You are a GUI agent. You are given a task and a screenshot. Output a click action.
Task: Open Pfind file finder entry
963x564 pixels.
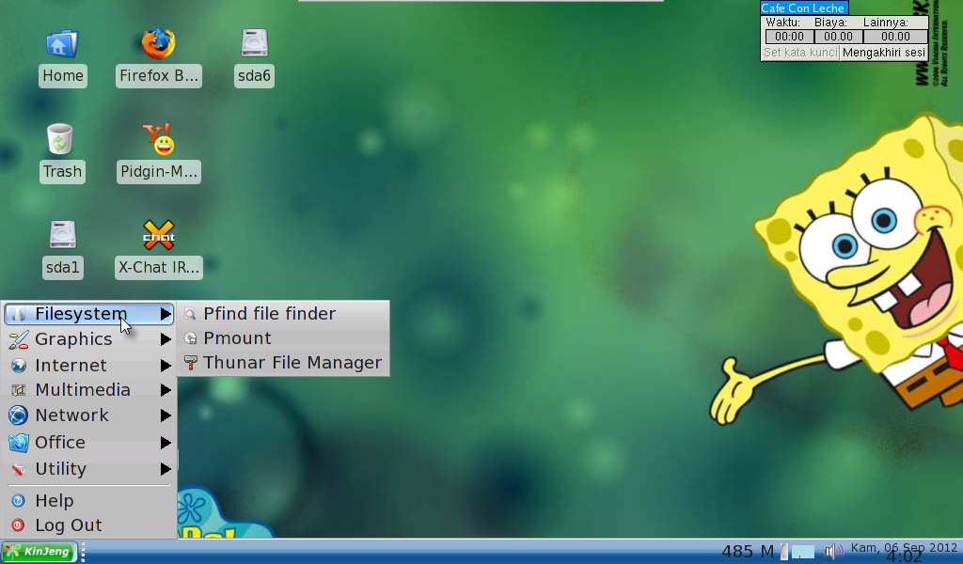click(x=283, y=314)
